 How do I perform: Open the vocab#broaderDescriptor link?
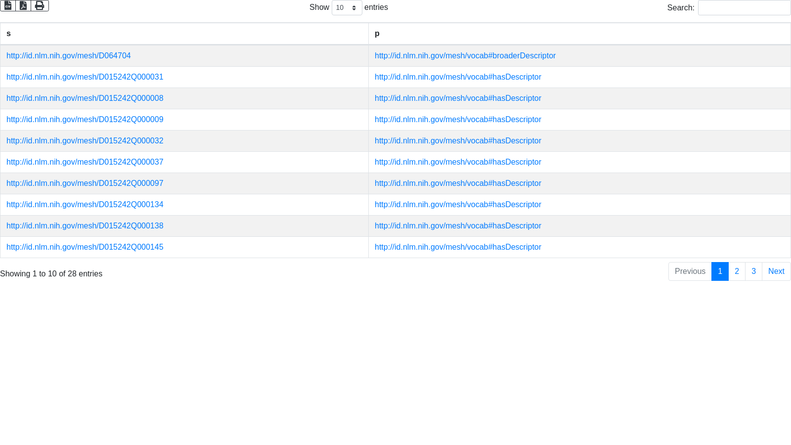465,56
